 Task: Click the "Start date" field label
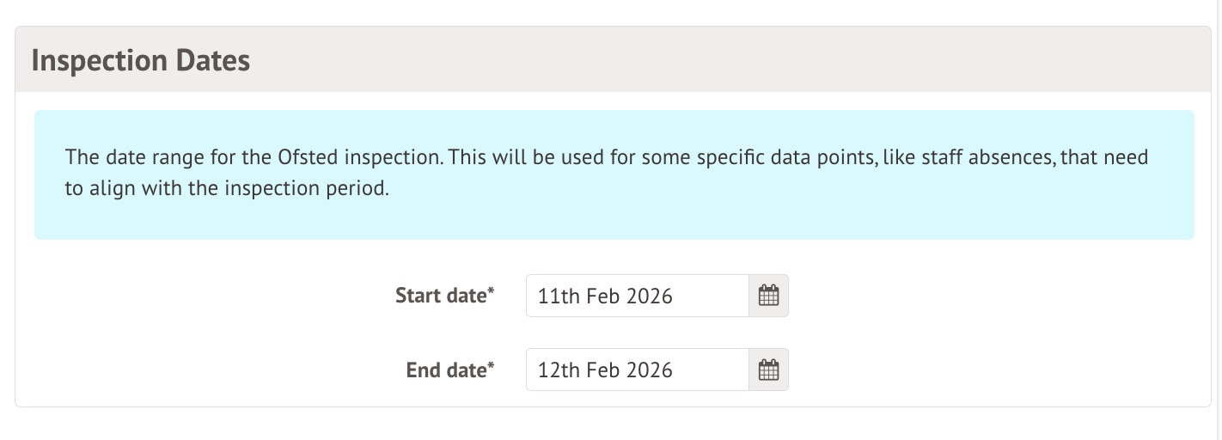pyautogui.click(x=441, y=296)
